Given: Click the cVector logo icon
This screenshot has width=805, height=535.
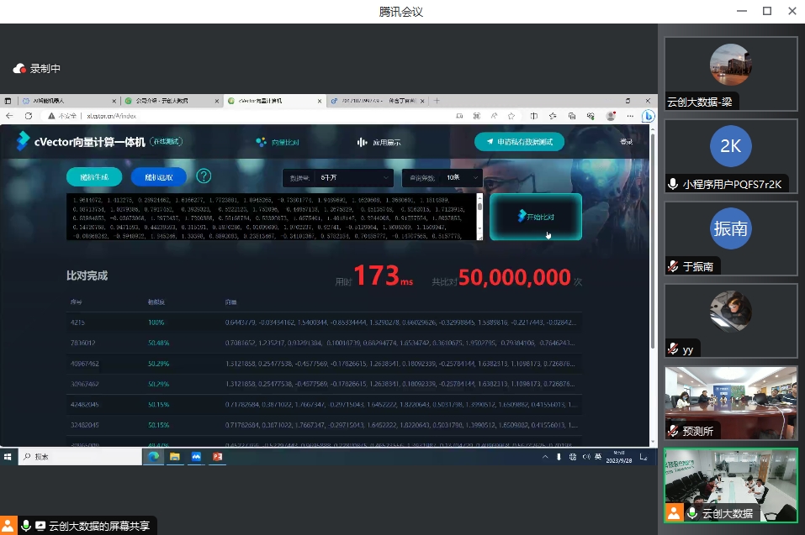Looking at the screenshot, I should [x=23, y=142].
